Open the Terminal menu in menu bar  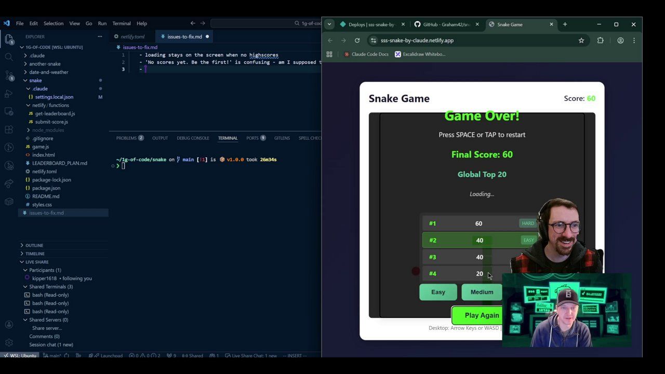[x=122, y=23]
